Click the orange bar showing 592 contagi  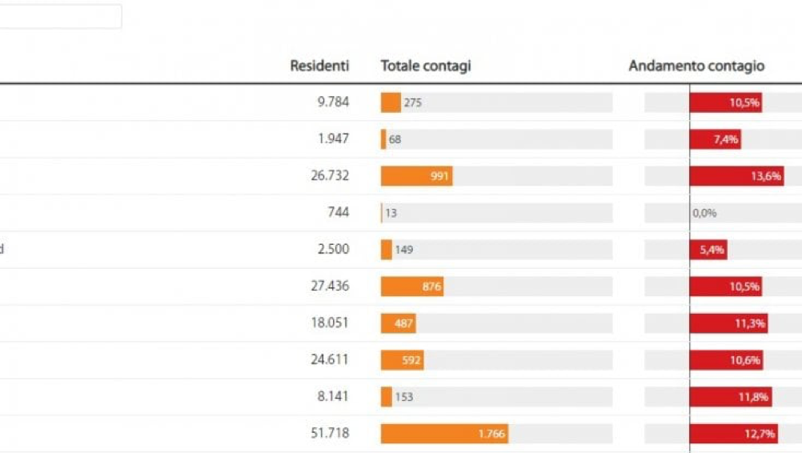coord(402,360)
